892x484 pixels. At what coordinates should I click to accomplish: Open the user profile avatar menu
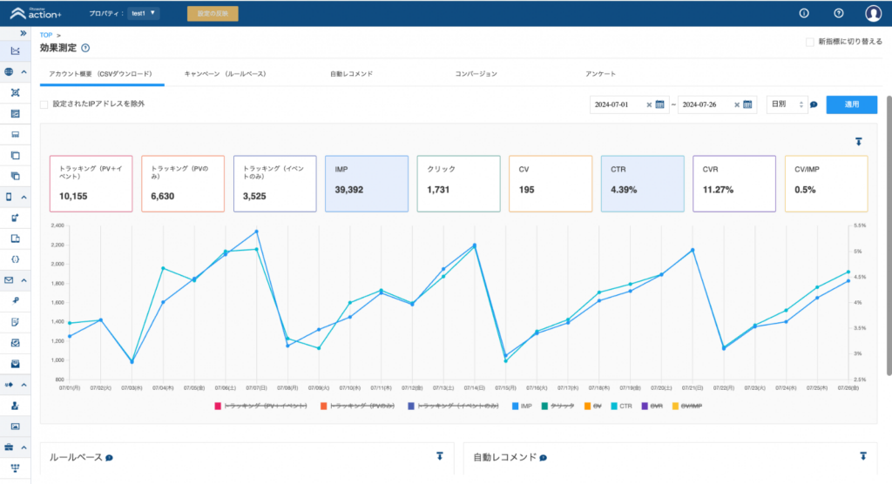tap(874, 13)
